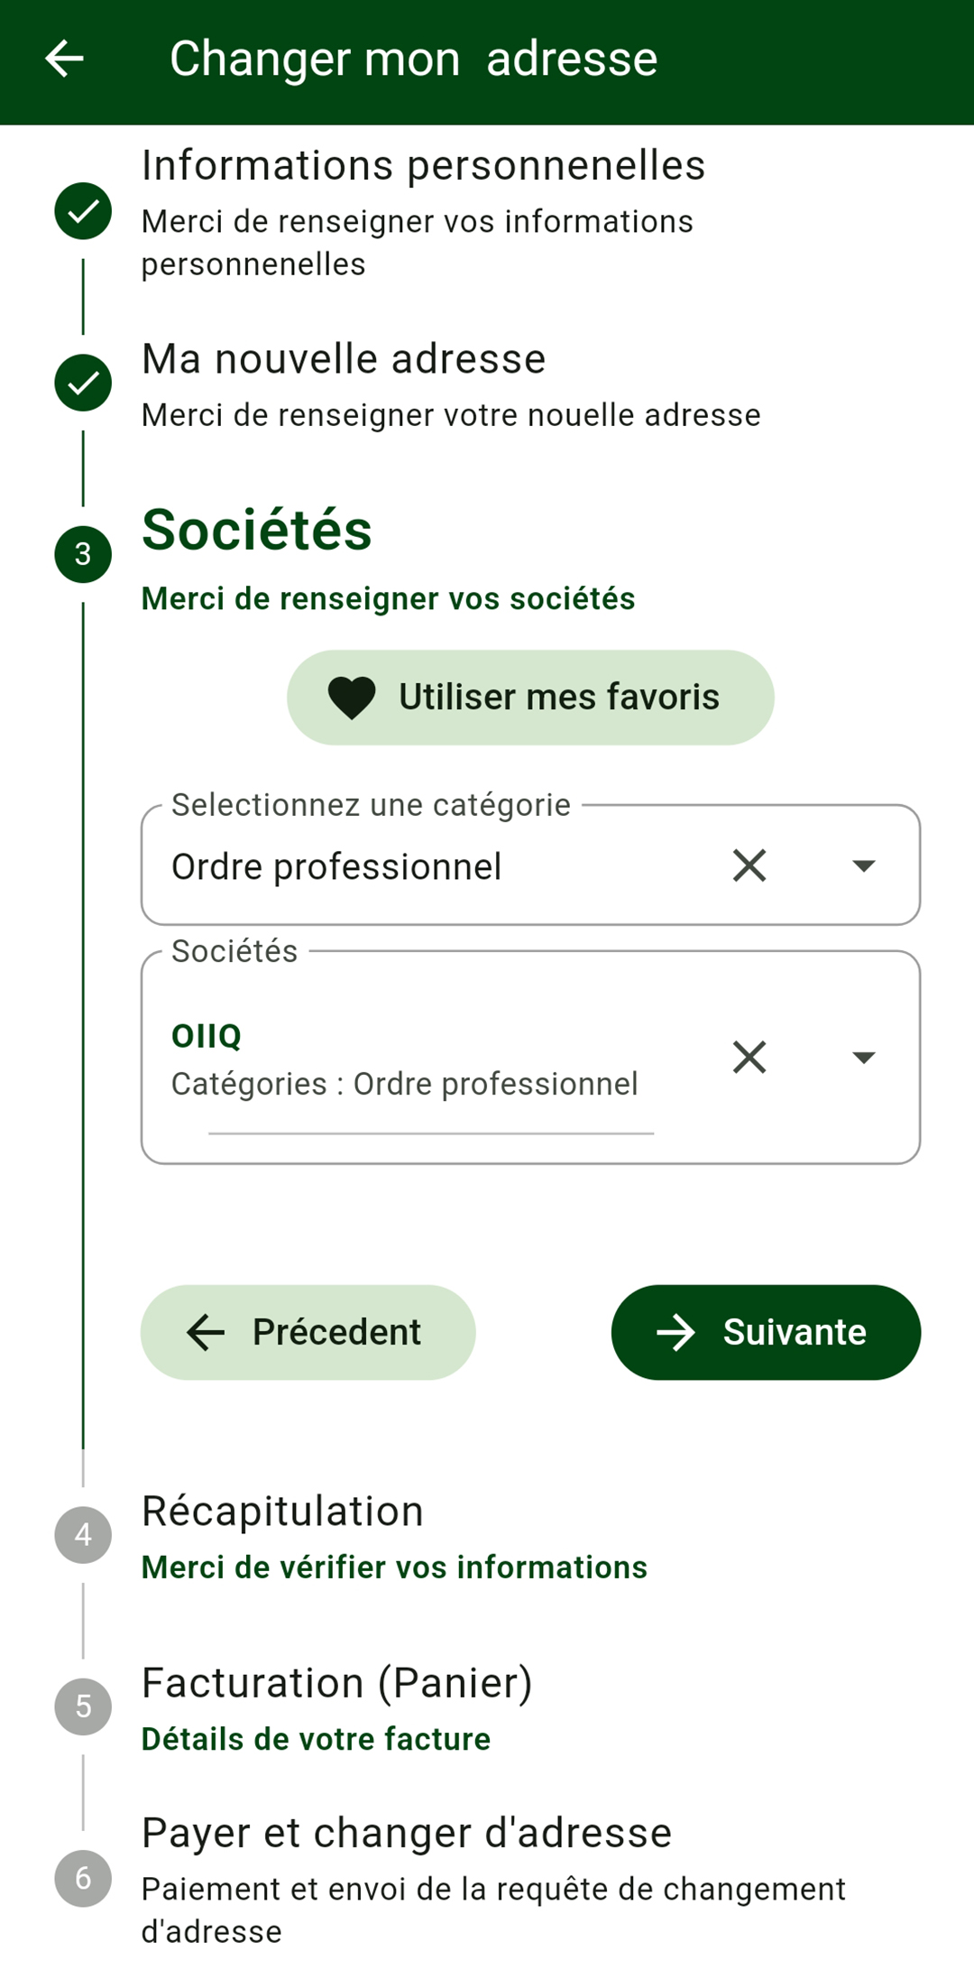
Task: Open the Selectionnez une catégorie combo box
Action: pos(530,865)
